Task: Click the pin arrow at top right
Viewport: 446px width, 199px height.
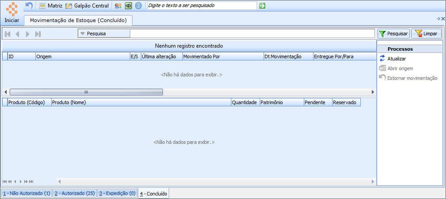Action: 438,19
